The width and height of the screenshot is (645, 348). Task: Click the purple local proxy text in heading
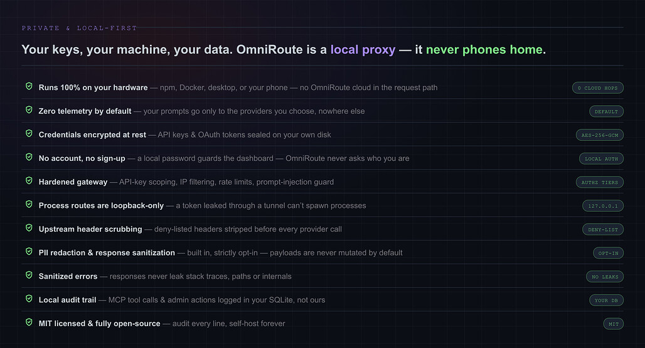click(363, 49)
